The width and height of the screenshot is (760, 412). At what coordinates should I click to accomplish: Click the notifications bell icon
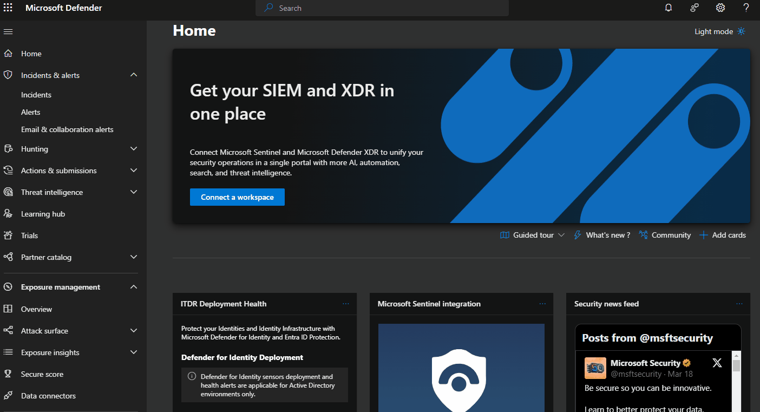tap(668, 8)
